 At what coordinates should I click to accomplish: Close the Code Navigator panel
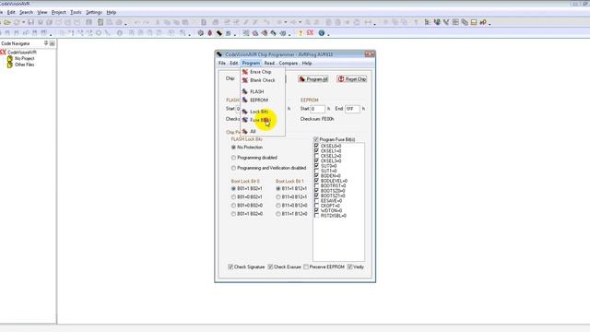52,43
